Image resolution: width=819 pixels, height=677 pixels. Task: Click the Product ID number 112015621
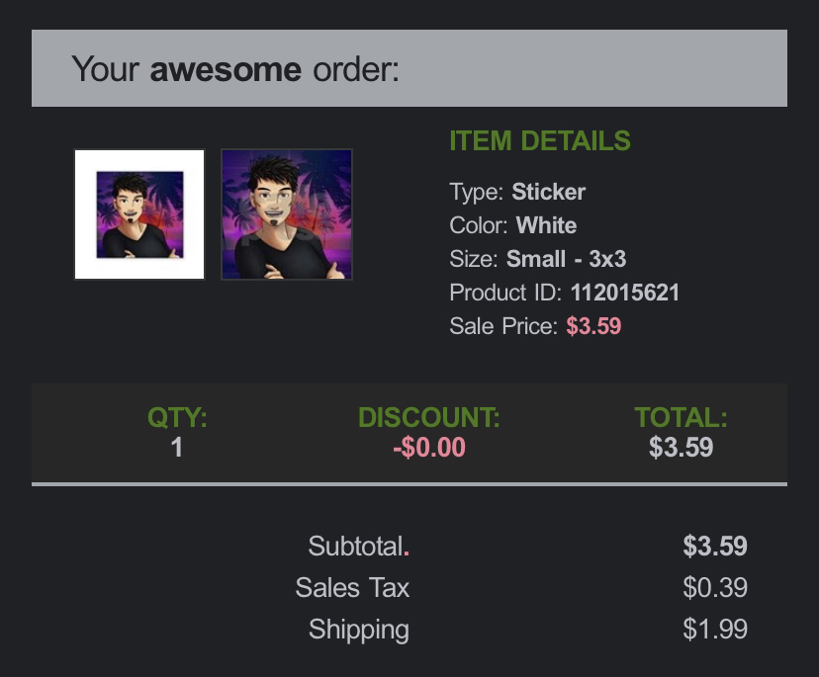point(625,293)
